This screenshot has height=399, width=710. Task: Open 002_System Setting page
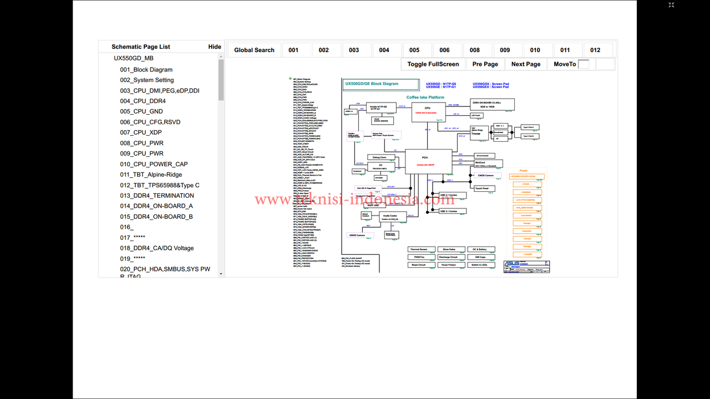pos(147,80)
